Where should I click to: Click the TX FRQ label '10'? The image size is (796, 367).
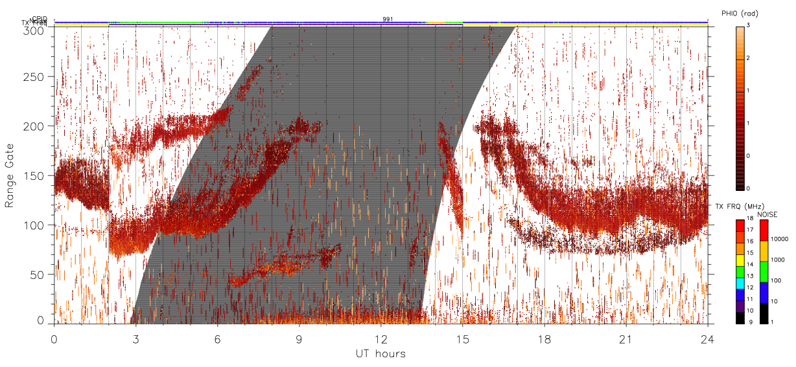tap(749, 310)
